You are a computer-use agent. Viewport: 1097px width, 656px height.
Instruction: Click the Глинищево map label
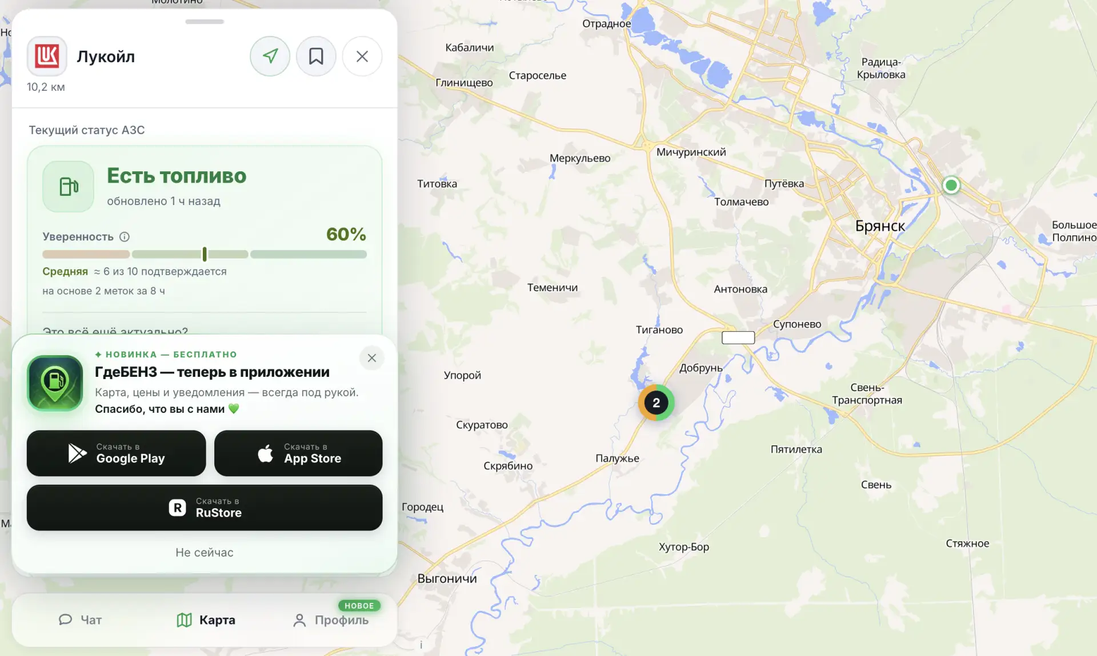pos(464,83)
